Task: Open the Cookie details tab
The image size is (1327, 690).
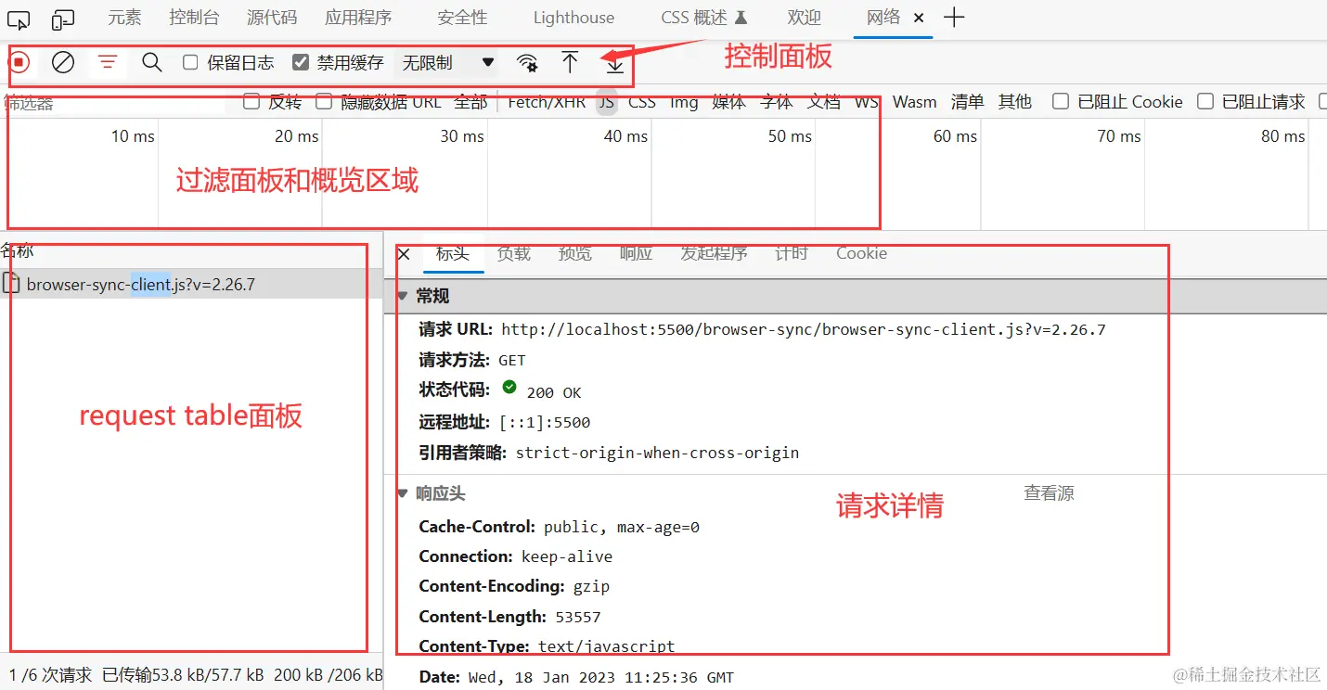Action: (861, 253)
